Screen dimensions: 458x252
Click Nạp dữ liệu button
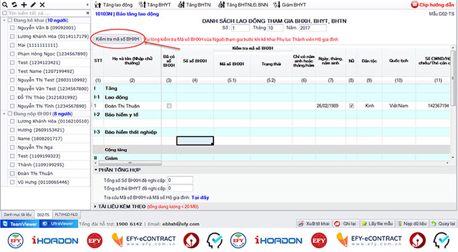pyautogui.click(x=412, y=224)
